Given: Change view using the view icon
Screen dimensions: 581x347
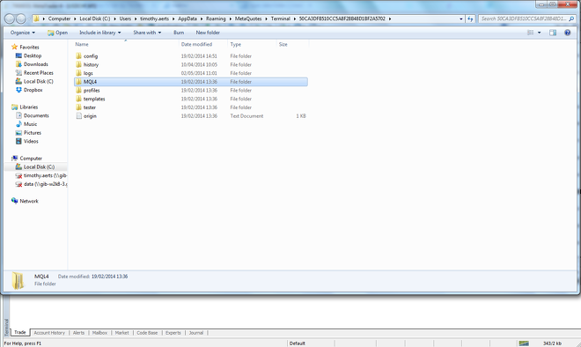Looking at the screenshot, I should (531, 33).
